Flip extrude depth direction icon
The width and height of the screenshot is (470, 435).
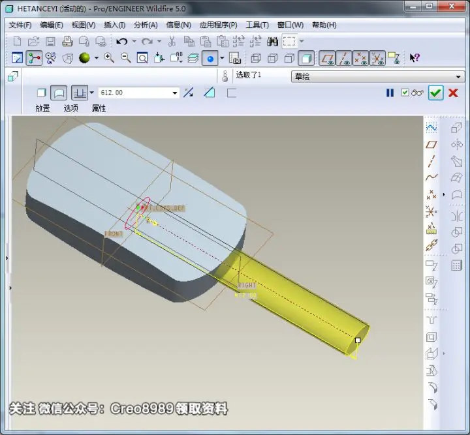(x=188, y=93)
